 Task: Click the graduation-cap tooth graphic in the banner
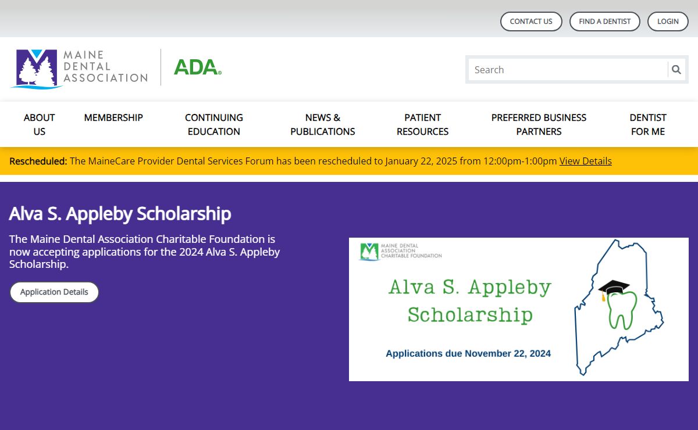point(618,304)
